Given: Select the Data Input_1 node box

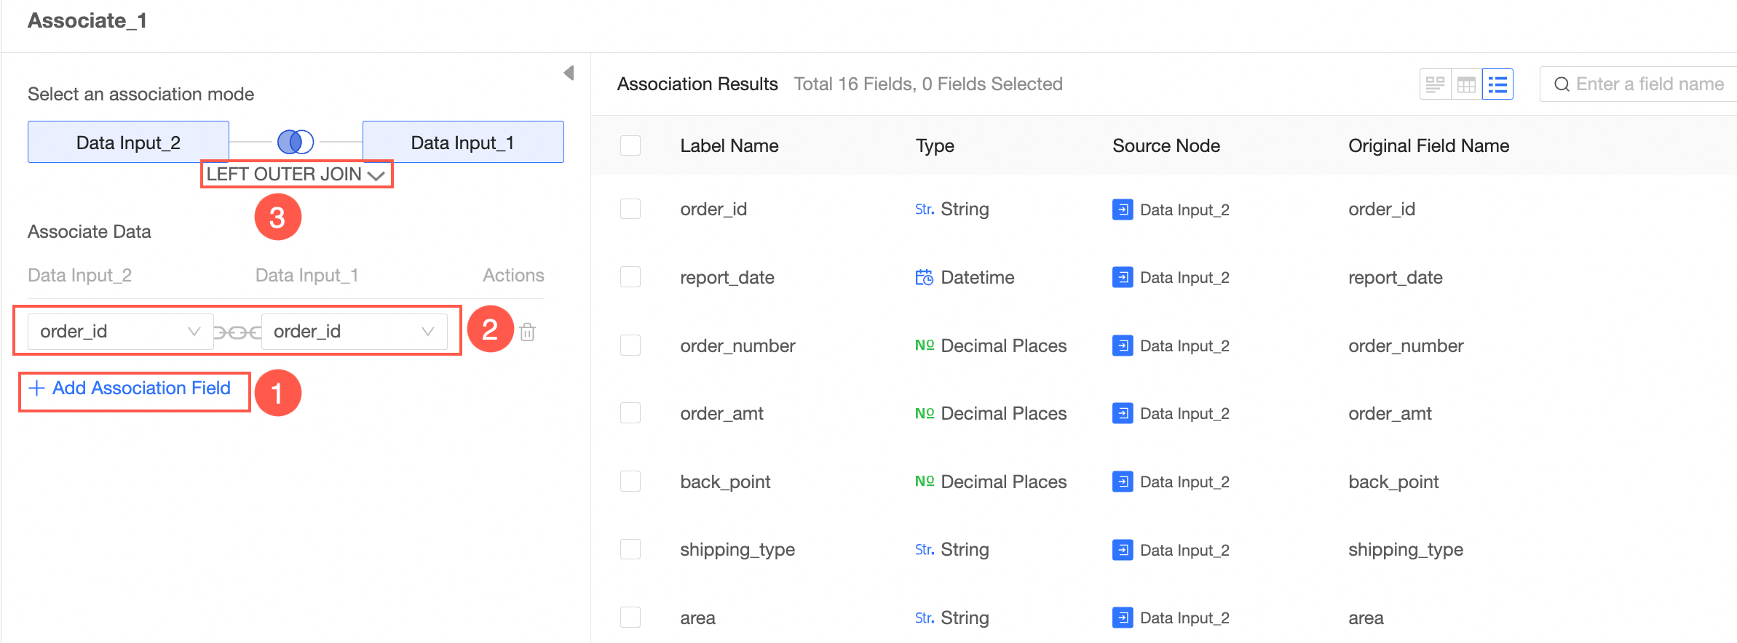Looking at the screenshot, I should 463,142.
